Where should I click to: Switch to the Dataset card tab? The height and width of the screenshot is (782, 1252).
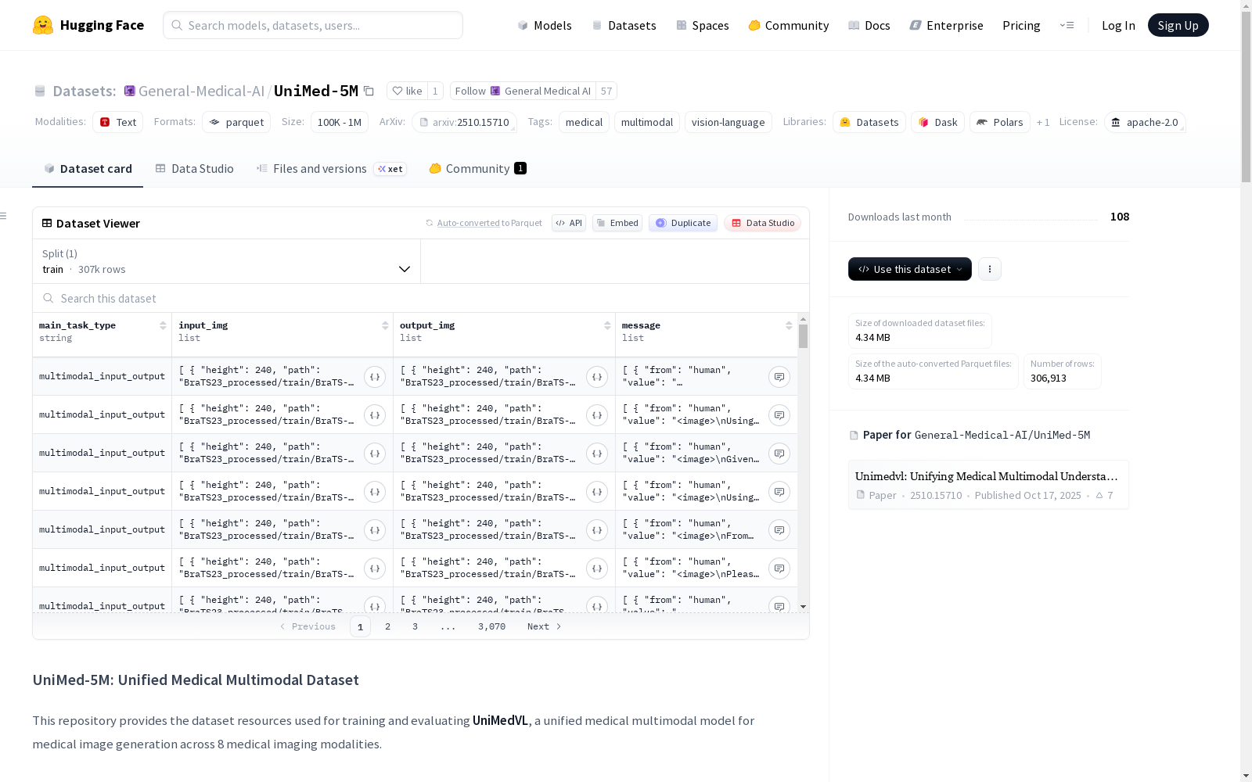click(x=88, y=169)
